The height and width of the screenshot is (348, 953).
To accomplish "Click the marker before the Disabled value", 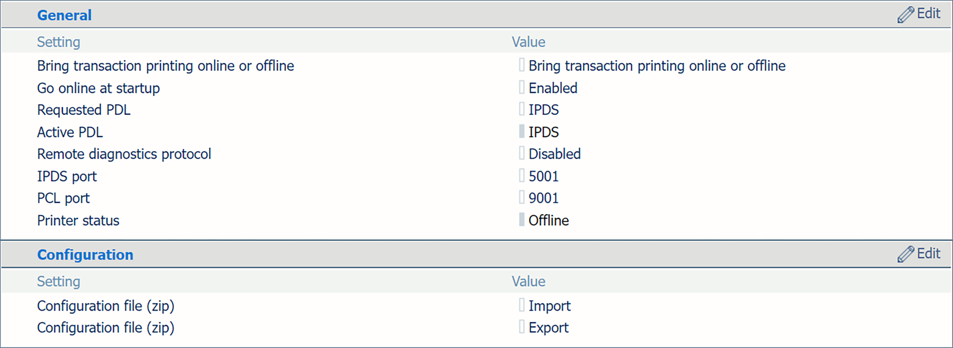I will tap(522, 153).
